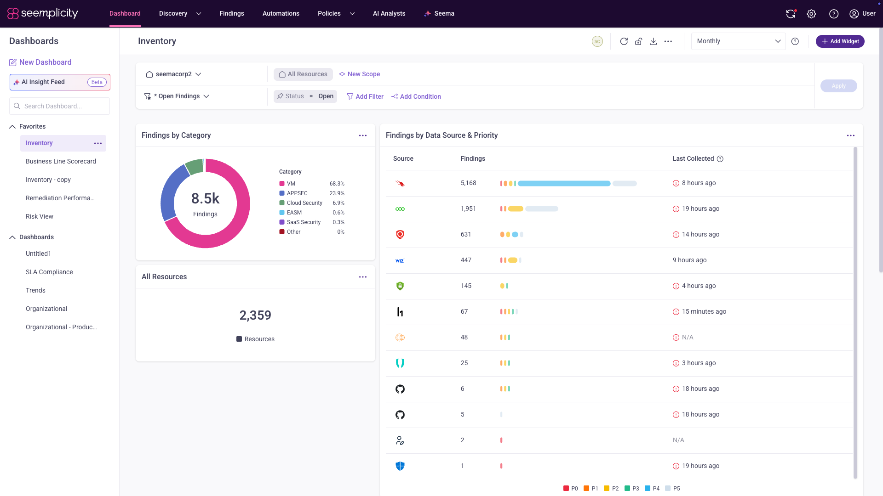Click the New Scope link
883x496 pixels.
pos(359,74)
